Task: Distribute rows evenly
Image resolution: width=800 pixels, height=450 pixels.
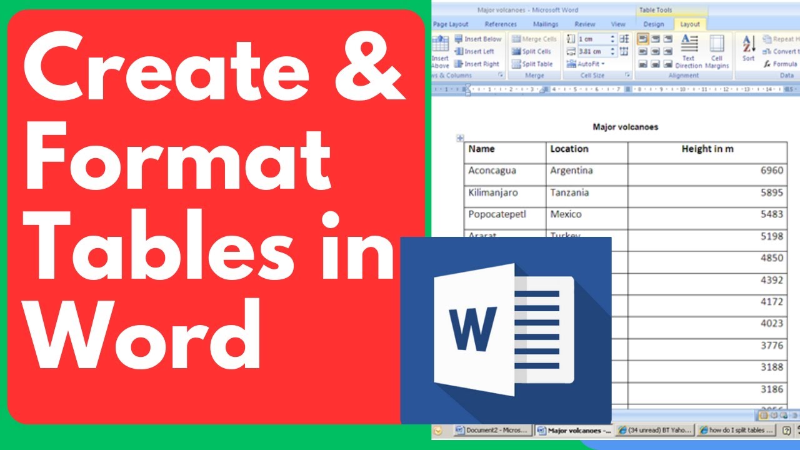Action: pos(624,39)
